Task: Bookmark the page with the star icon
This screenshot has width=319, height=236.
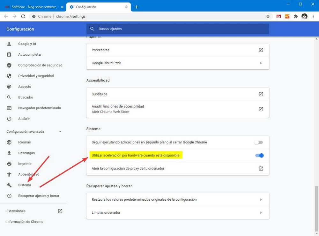Action: coord(268,16)
